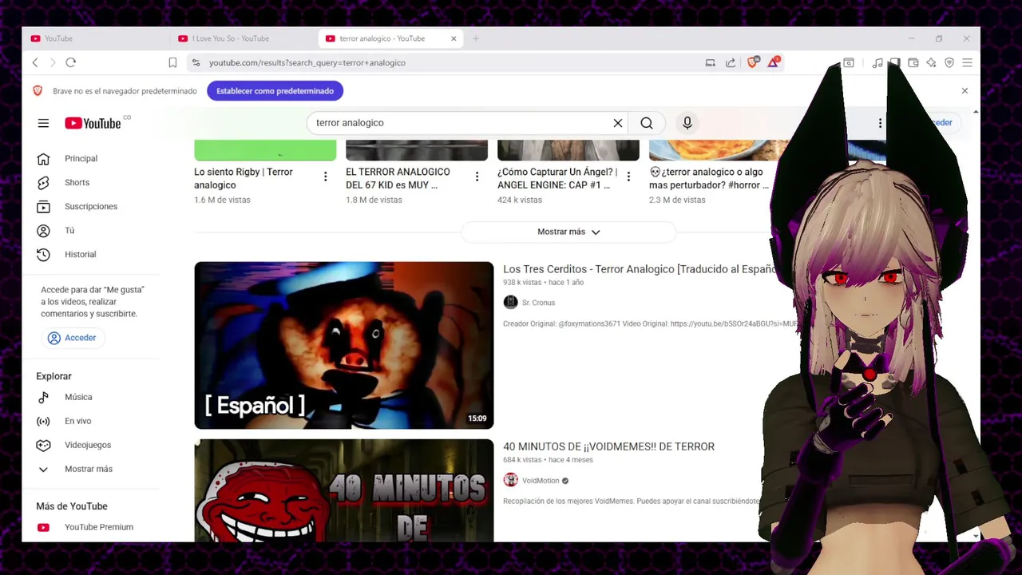The width and height of the screenshot is (1022, 575).
Task: Open Videojuegos in Explorar section
Action: click(x=88, y=445)
